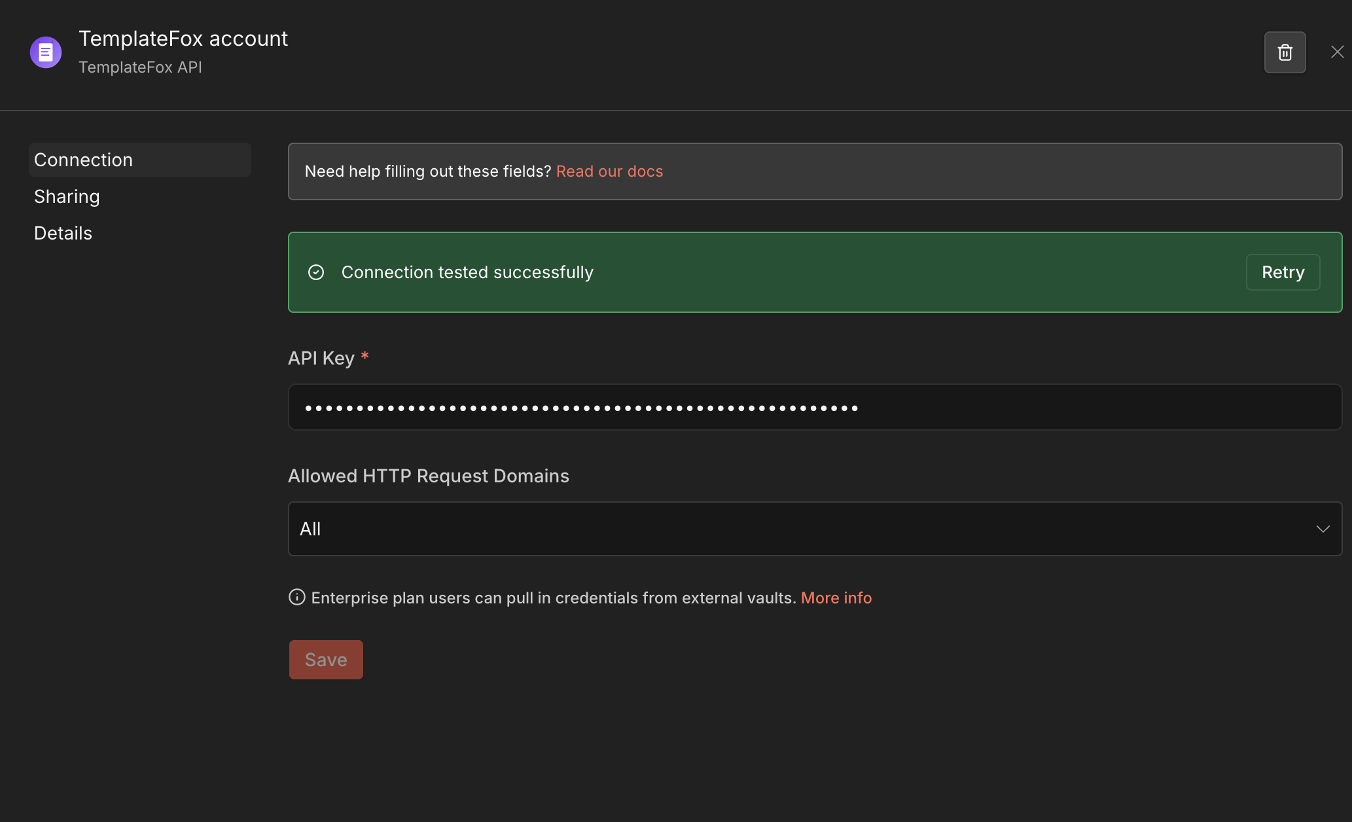Focus the API Key input field
The image size is (1352, 822).
815,407
